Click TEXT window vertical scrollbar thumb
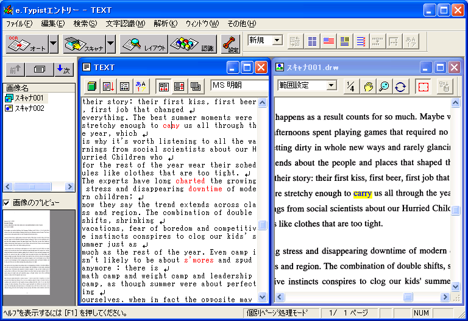The image size is (468, 321). coord(263,225)
